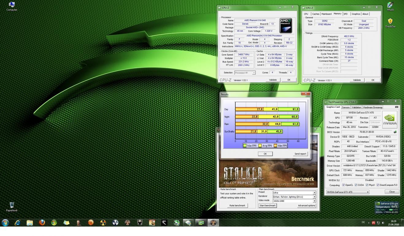Click Validate in the CPU-Z processor window
Viewport: 404px width, 236px height.
[x=273, y=80]
